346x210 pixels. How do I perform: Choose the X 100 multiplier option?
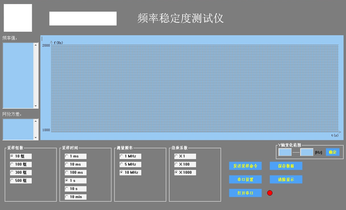(x=185, y=164)
